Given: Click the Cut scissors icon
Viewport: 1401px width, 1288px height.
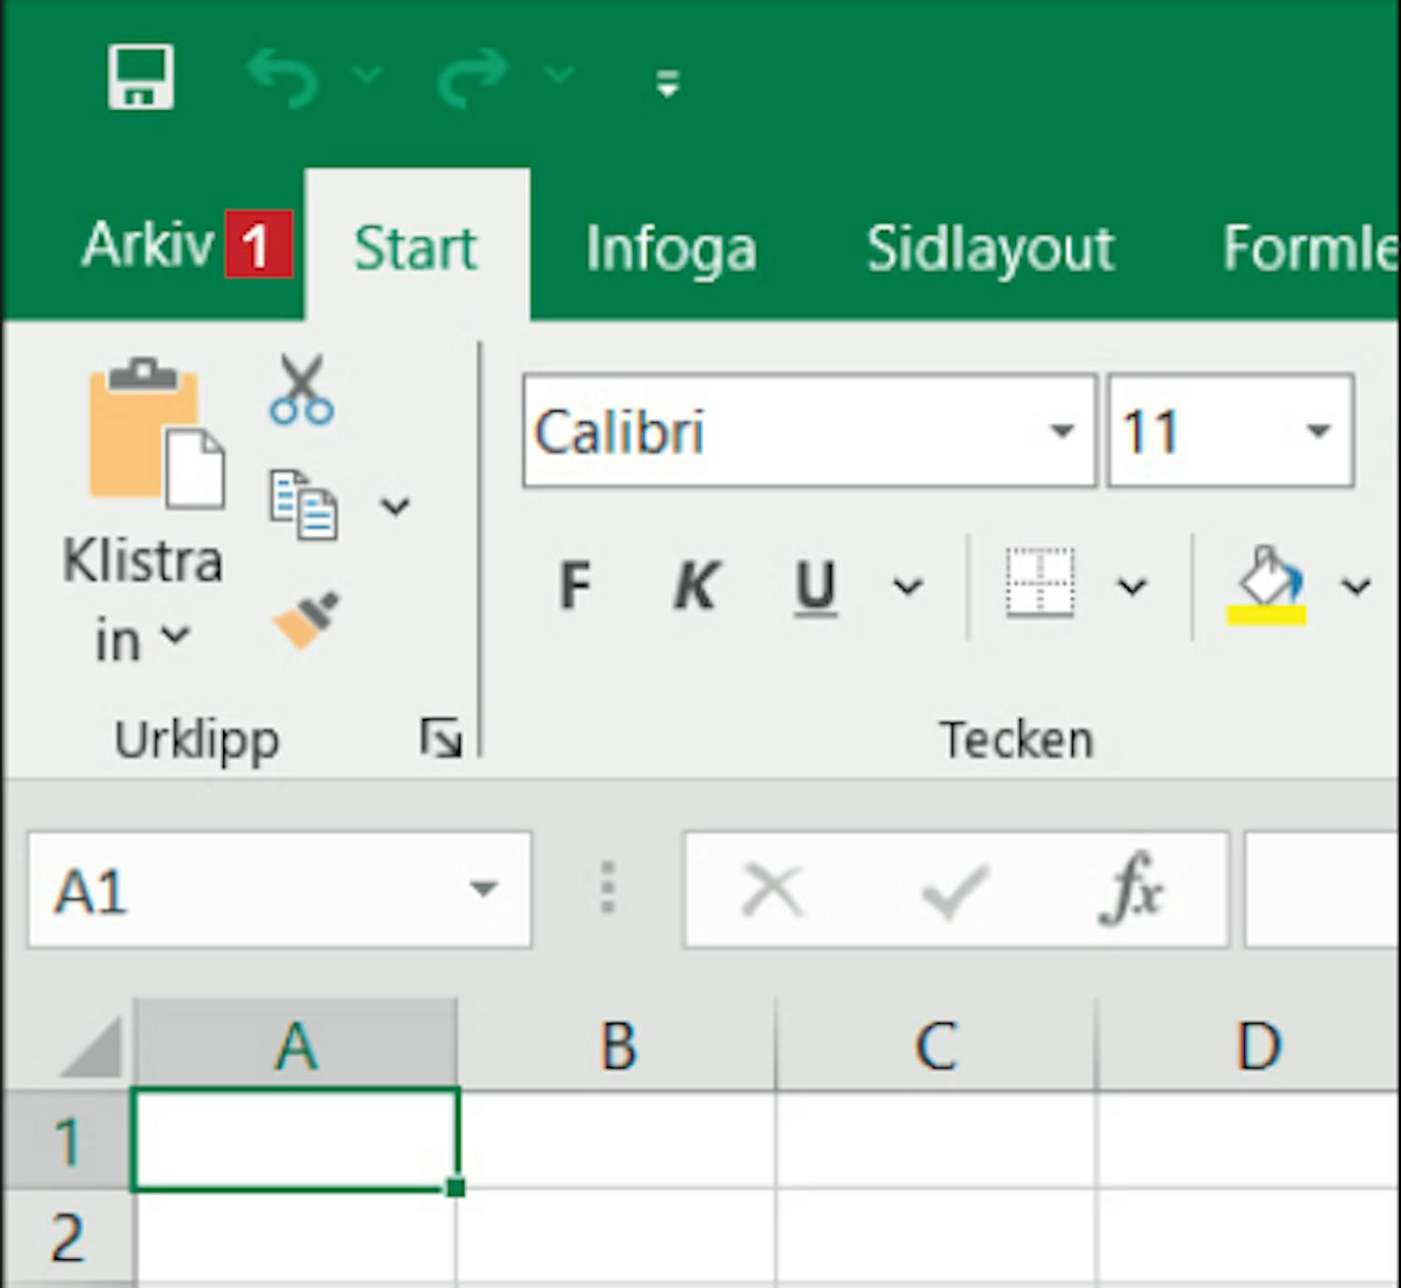Looking at the screenshot, I should (x=302, y=390).
